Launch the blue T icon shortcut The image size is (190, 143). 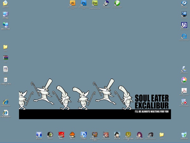pyautogui.click(x=39, y=135)
